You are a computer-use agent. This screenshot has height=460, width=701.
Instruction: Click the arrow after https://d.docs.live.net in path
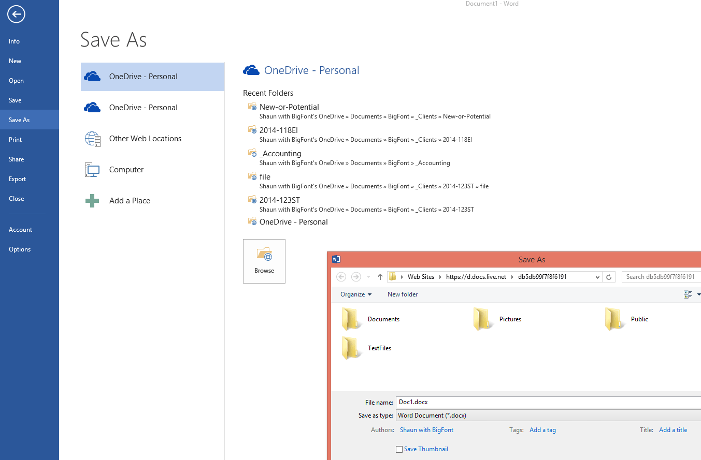point(512,277)
